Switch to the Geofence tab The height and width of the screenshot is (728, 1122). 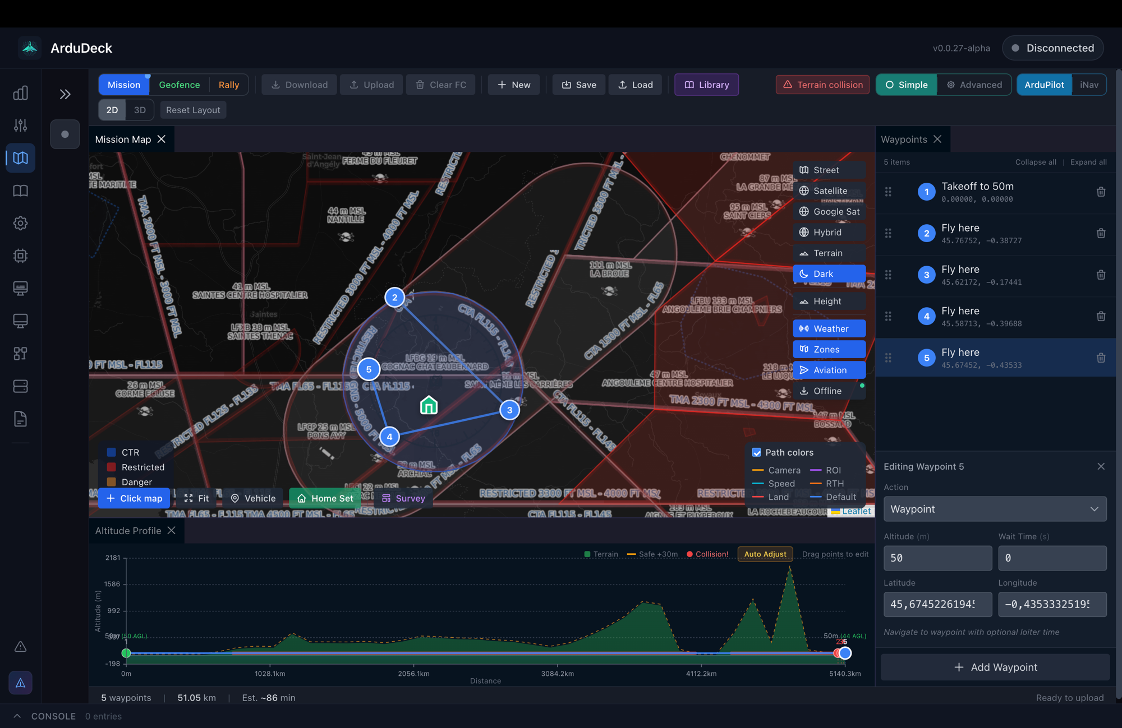point(179,85)
